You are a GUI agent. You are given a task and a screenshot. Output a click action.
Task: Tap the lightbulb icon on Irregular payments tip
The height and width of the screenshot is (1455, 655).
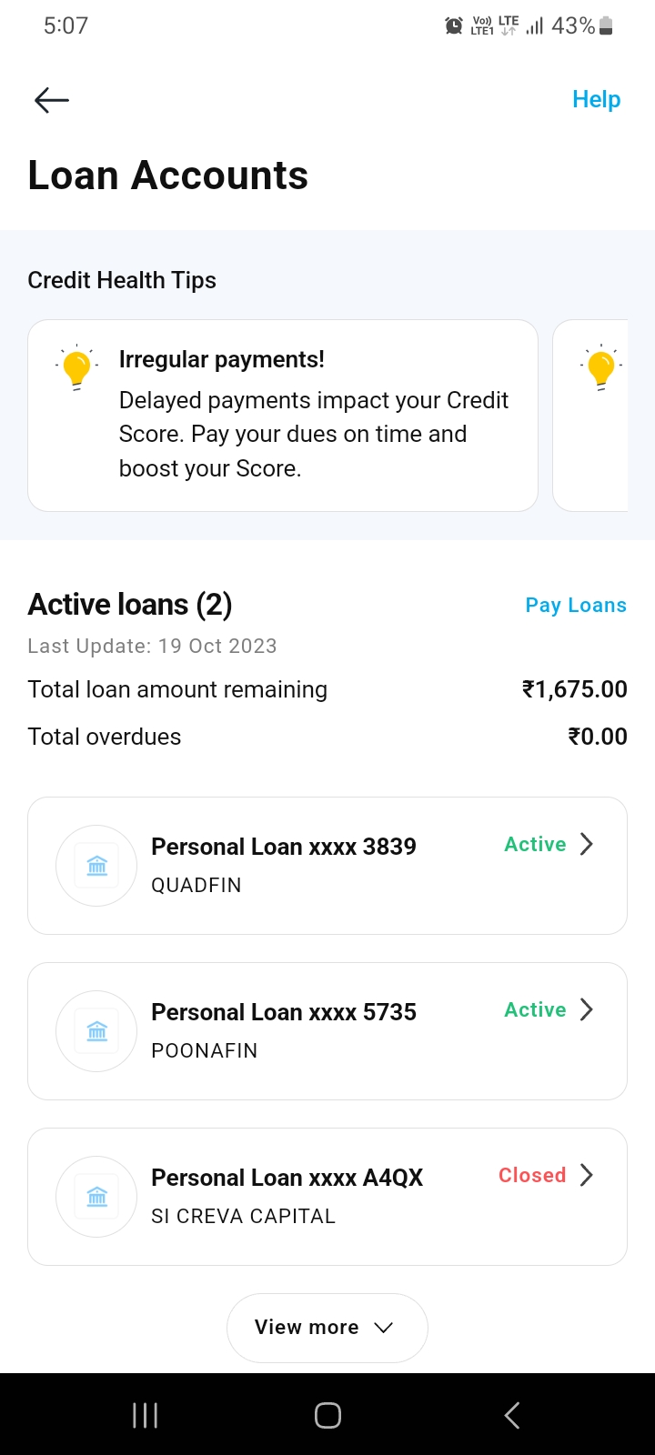(77, 368)
